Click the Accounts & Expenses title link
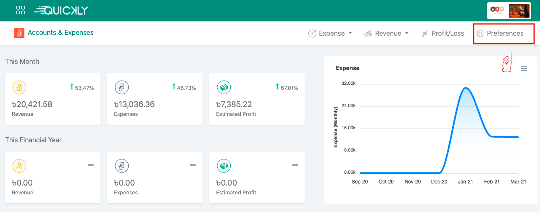The width and height of the screenshot is (540, 212). tap(61, 33)
